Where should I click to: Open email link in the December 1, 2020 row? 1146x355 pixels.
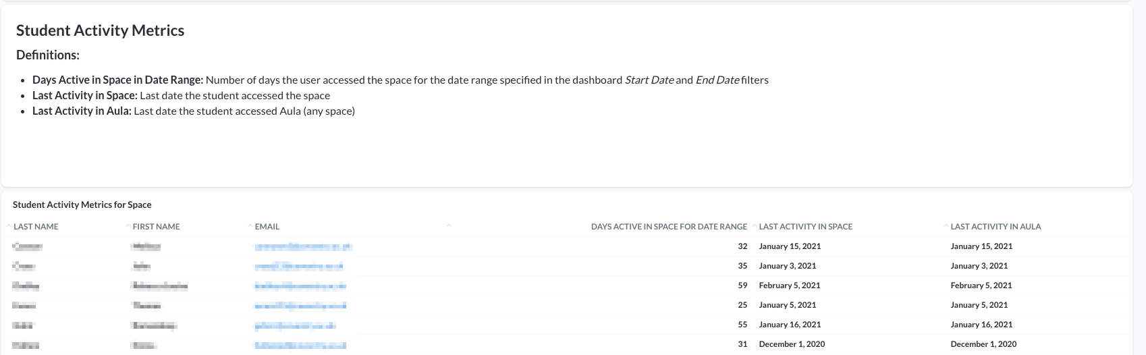tap(300, 344)
